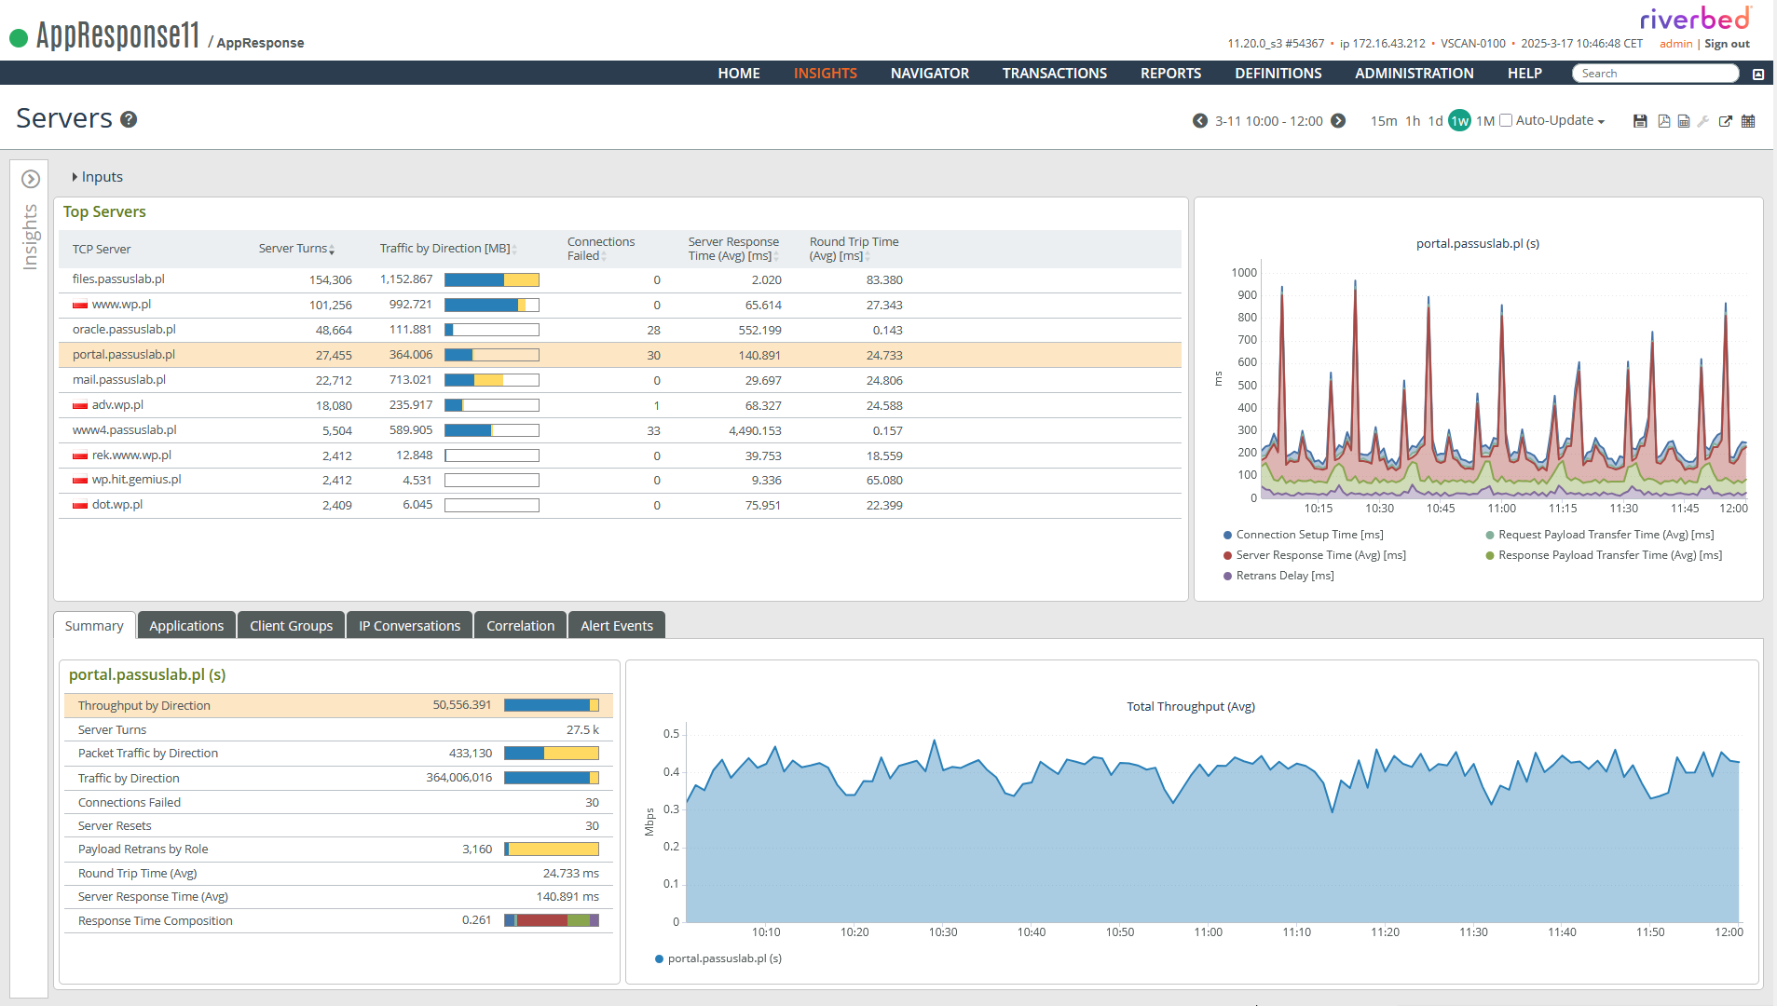This screenshot has width=1777, height=1006.
Task: Open the REPORTS menu
Action: (1170, 74)
